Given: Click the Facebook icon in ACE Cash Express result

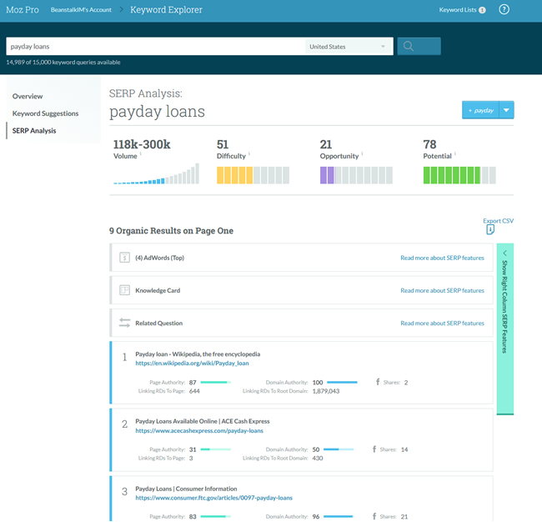Looking at the screenshot, I should coord(374,449).
